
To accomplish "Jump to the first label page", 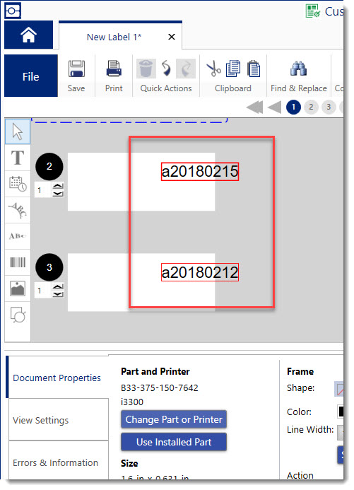I will [255, 107].
